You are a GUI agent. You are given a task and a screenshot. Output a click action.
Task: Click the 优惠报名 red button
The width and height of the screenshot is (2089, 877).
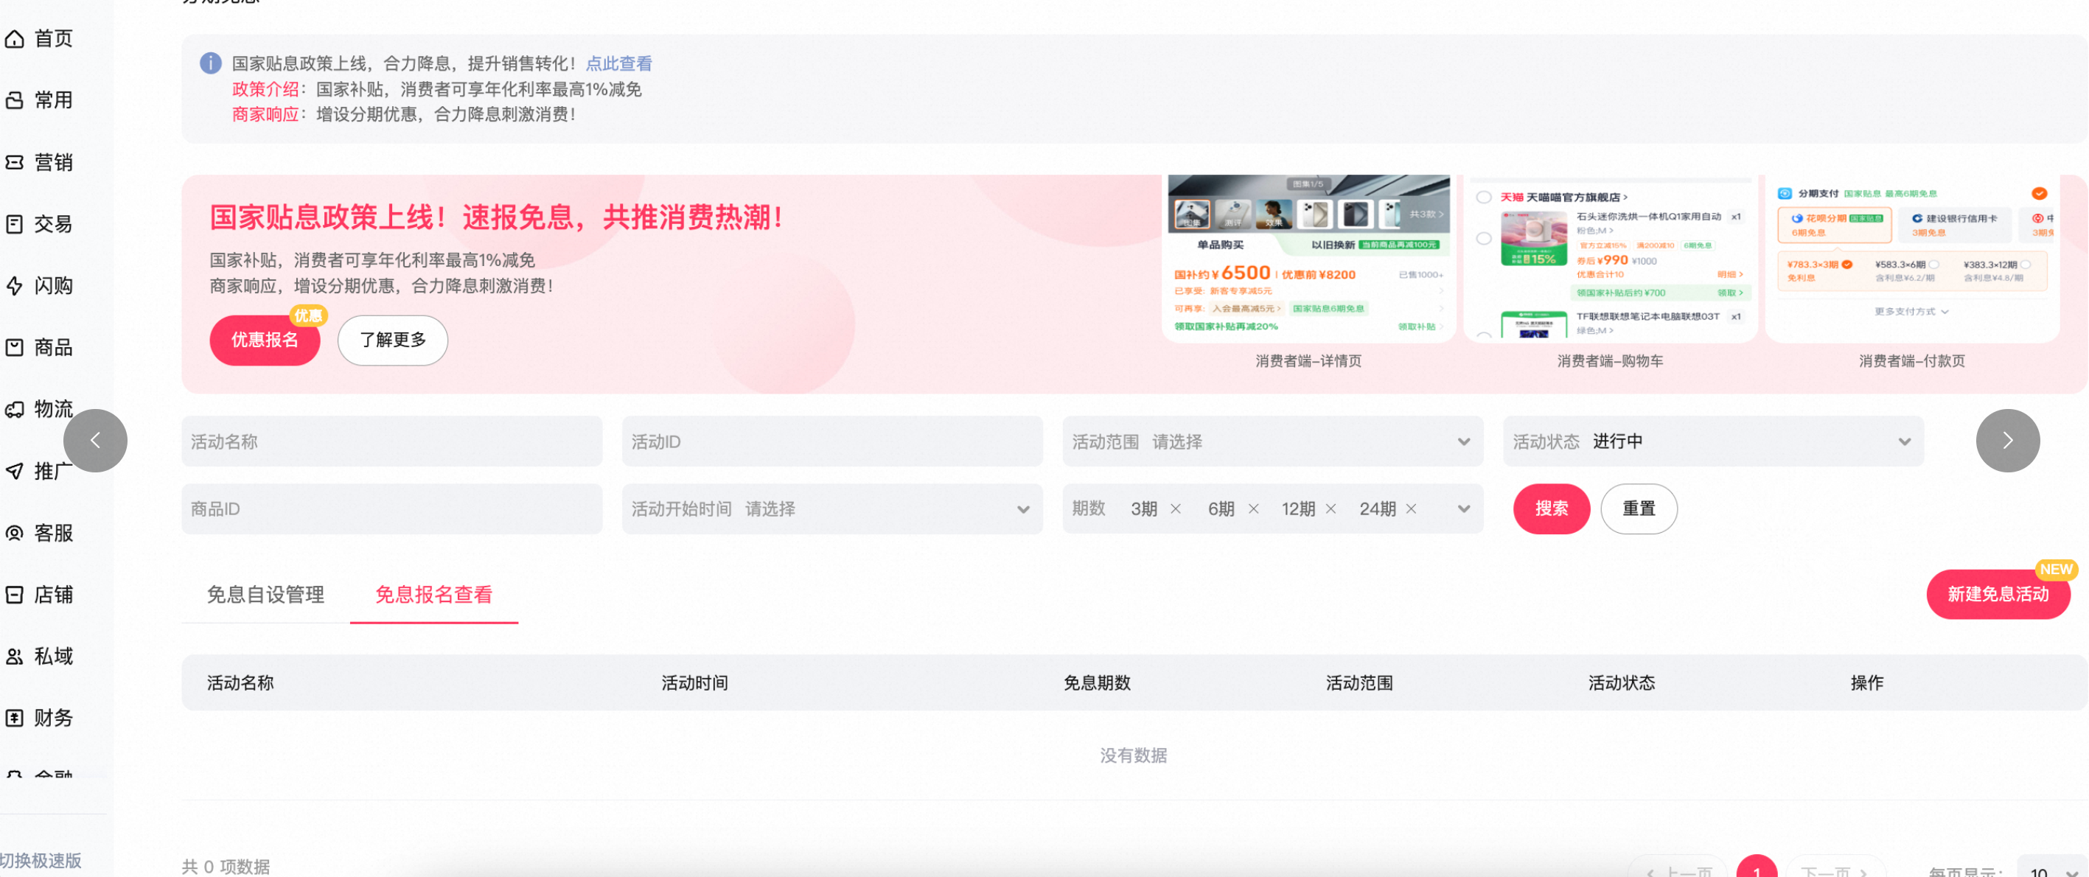(265, 340)
